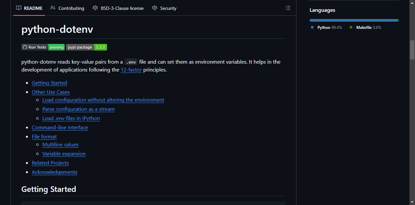Open the Other Use Cases link
The image size is (415, 205).
tap(51, 92)
